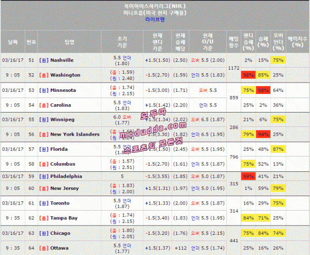Click yellow 87% cell in Florida row

tap(278, 149)
